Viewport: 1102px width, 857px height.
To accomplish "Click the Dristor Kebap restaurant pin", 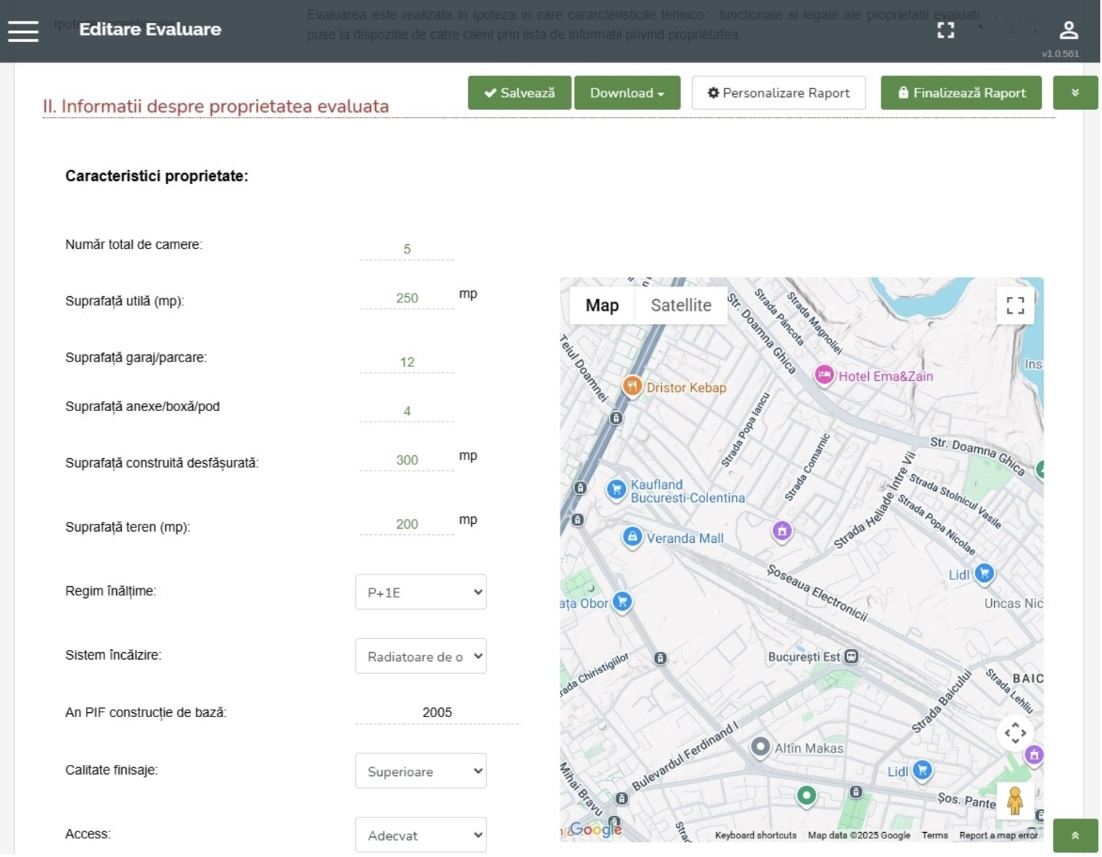I will point(631,386).
